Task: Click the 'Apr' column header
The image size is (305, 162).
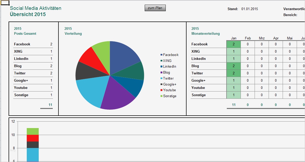Action: click(x=276, y=38)
